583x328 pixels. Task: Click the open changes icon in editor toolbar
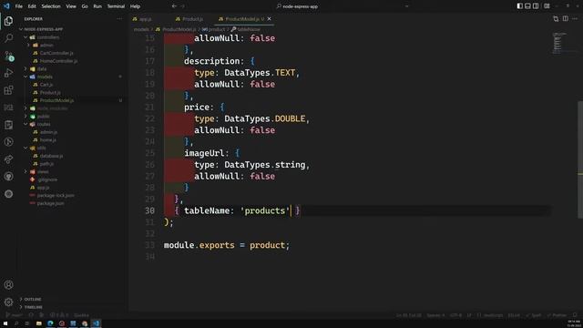[x=556, y=18]
